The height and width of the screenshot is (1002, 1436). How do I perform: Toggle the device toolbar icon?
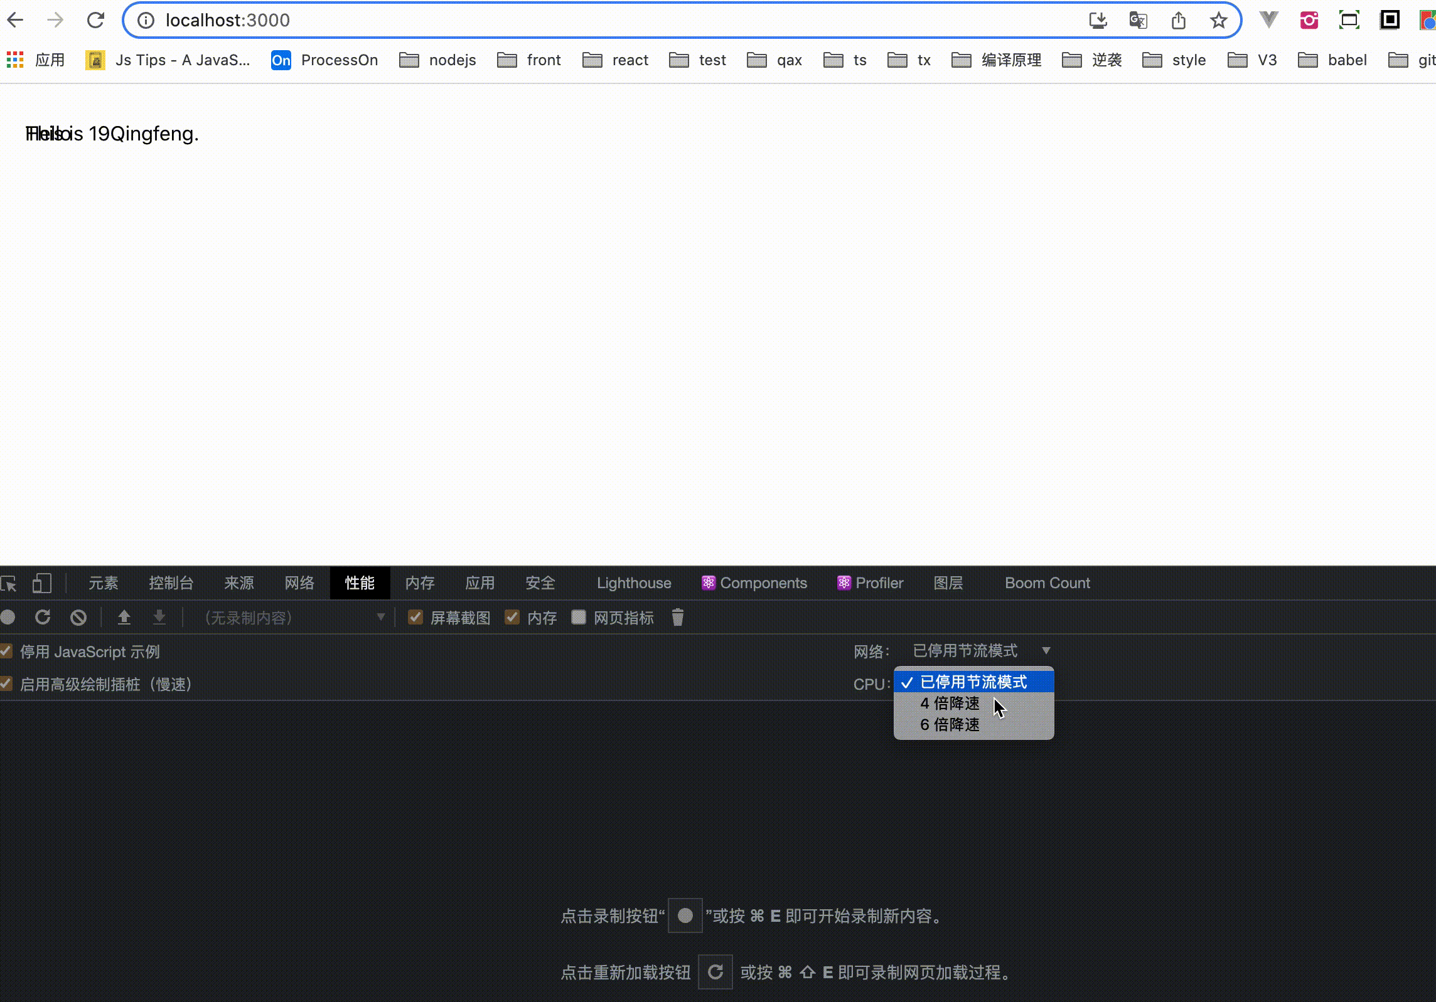coord(41,583)
